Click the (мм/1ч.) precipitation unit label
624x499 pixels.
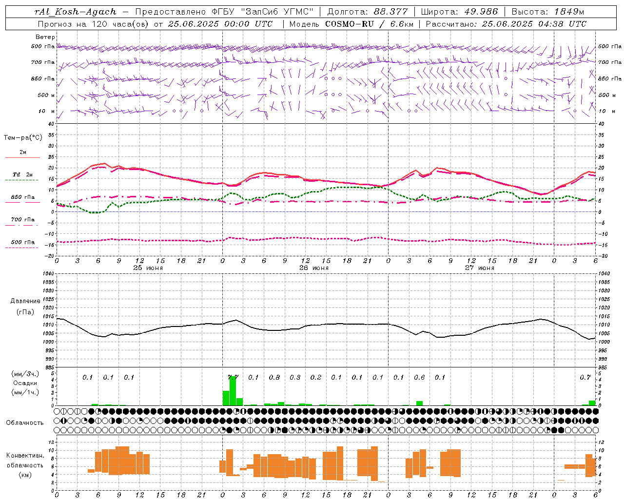pyautogui.click(x=25, y=392)
